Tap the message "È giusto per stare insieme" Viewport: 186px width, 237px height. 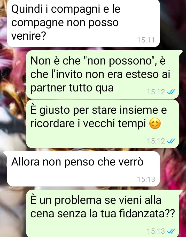(x=103, y=124)
